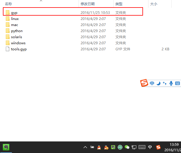
Task: Open the WeChat tray icon
Action: click(x=127, y=147)
